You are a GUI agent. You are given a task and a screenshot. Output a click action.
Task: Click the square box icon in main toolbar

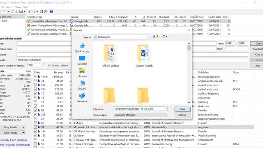click(41, 12)
